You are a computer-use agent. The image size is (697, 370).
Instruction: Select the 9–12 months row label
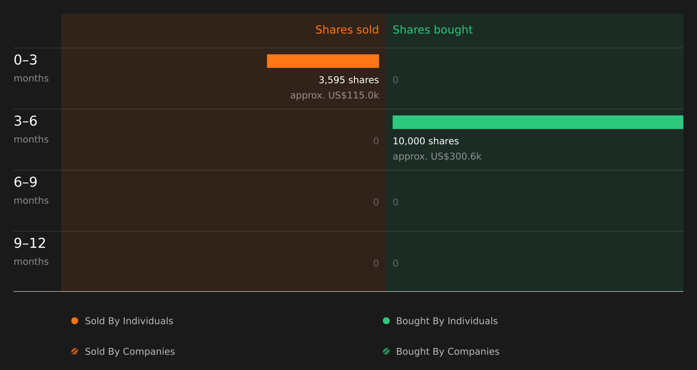click(31, 251)
